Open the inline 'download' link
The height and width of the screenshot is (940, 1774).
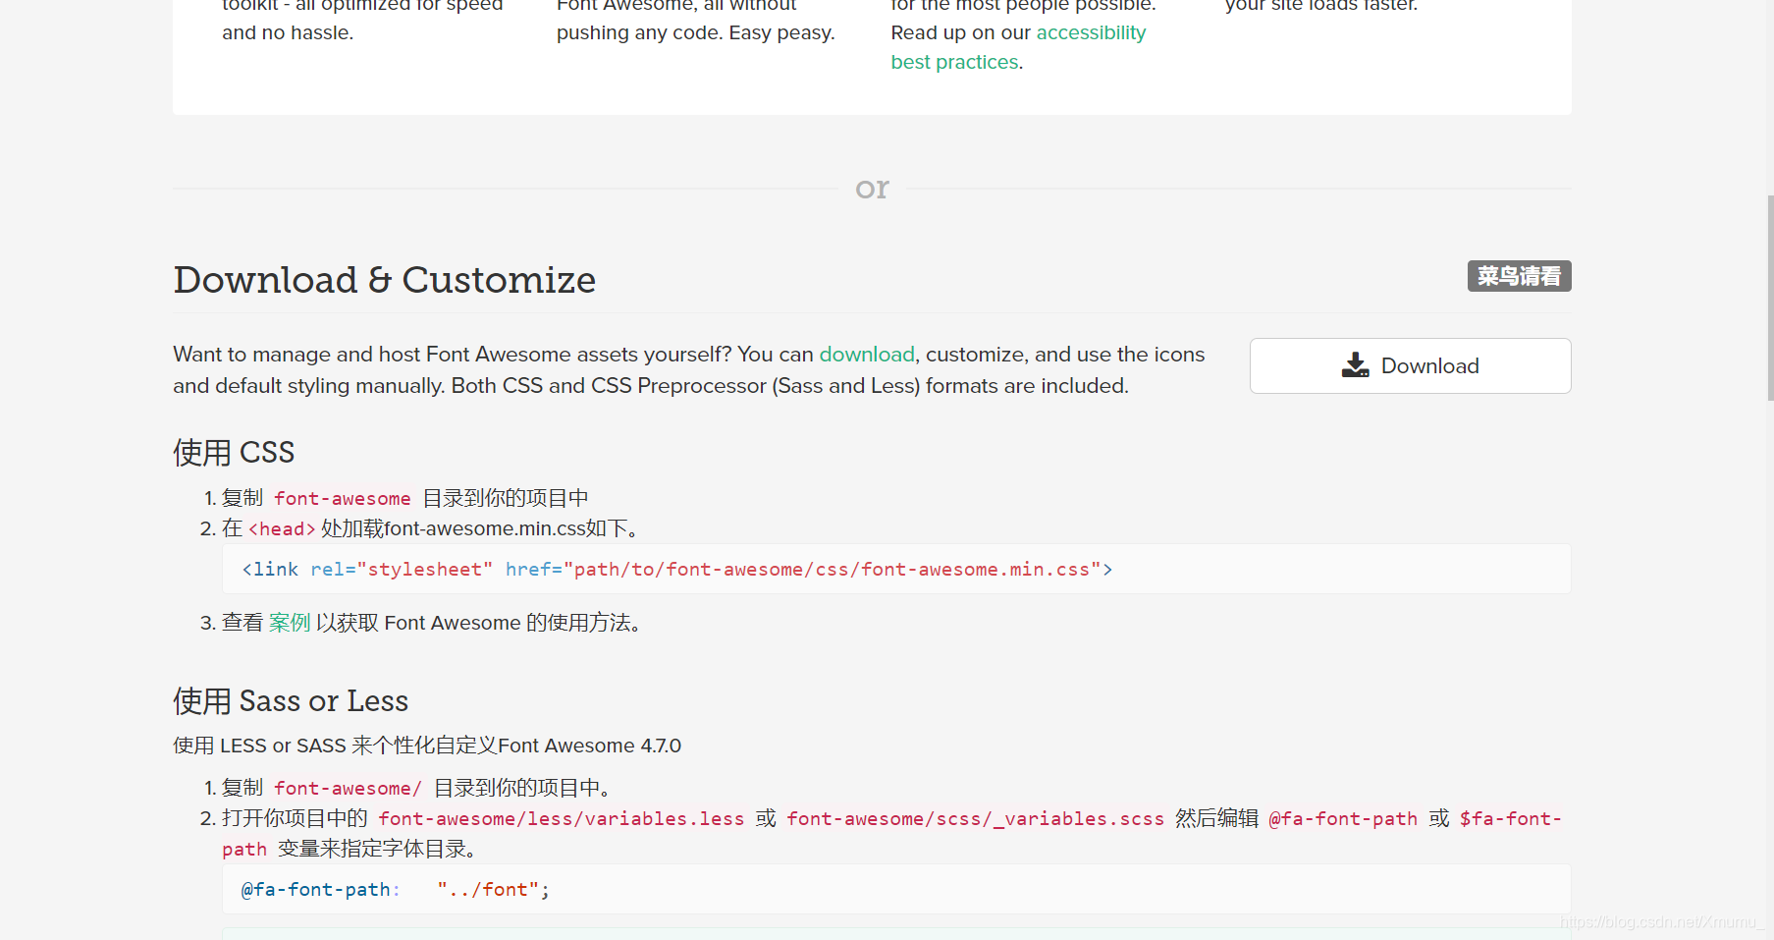click(867, 354)
